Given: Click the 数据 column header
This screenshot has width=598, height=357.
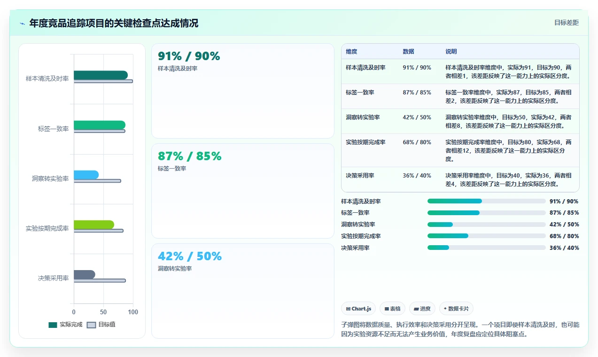Looking at the screenshot, I should click(408, 52).
